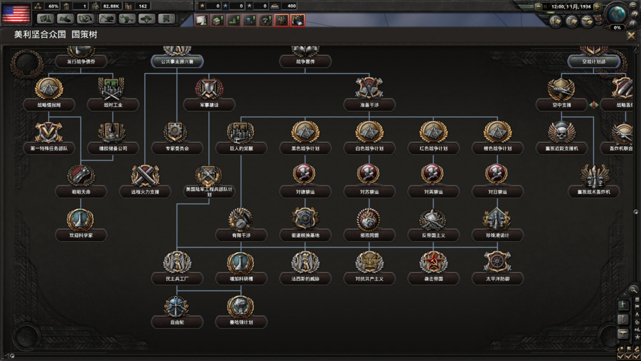
Task: Click the 战争宣传 focus label
Action: pyautogui.click(x=305, y=62)
